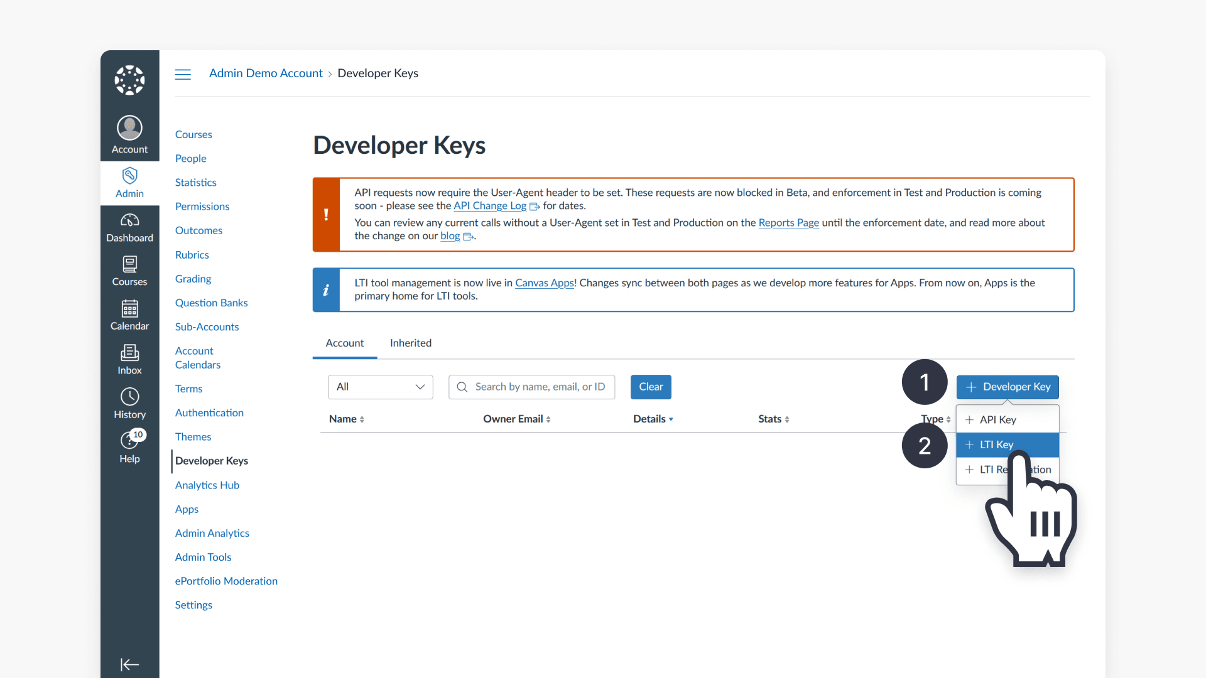Toggle sort on the Stats column

click(788, 419)
